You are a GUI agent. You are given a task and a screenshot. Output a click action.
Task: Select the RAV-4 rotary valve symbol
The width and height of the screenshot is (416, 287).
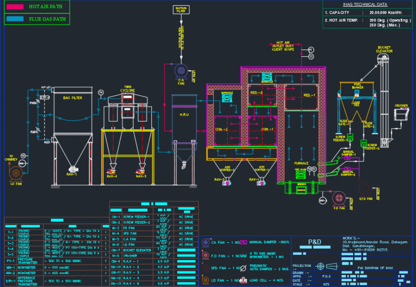click(111, 172)
